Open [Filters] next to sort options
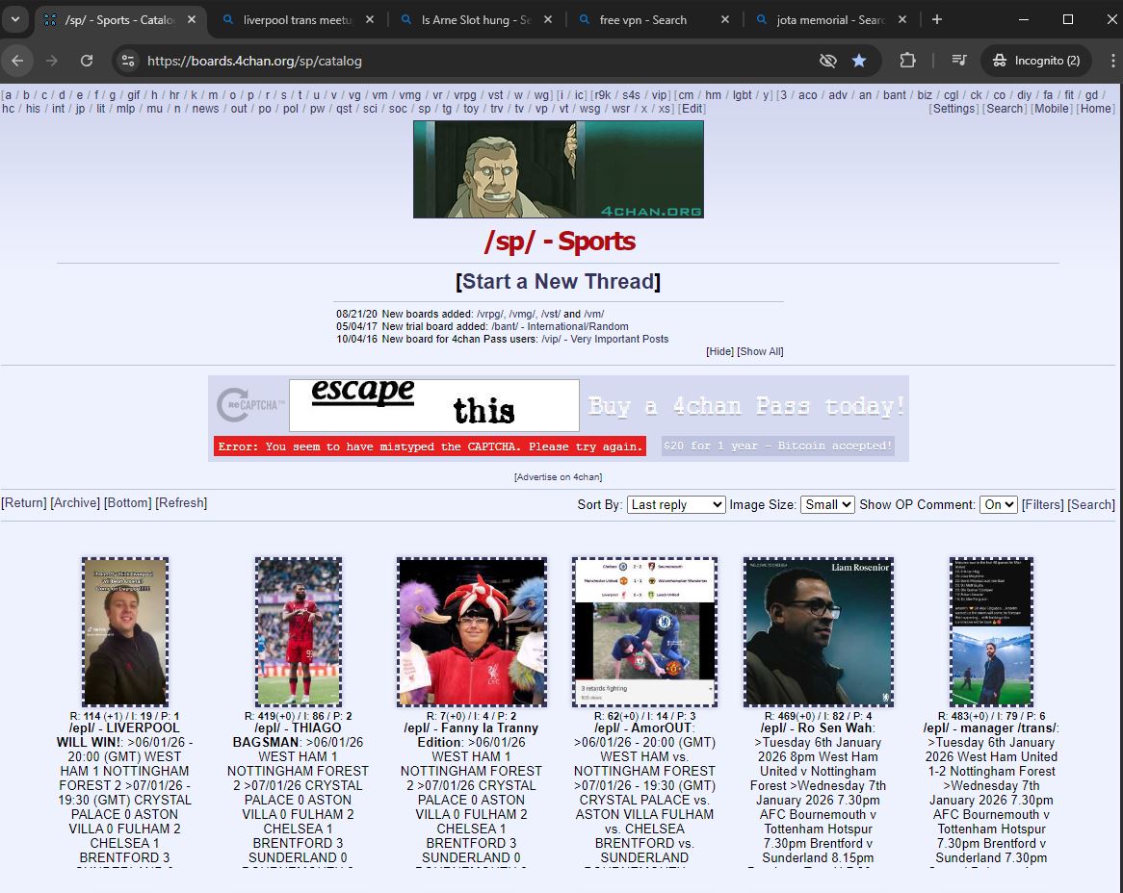Screen dimensions: 1123x893 click(x=1043, y=504)
